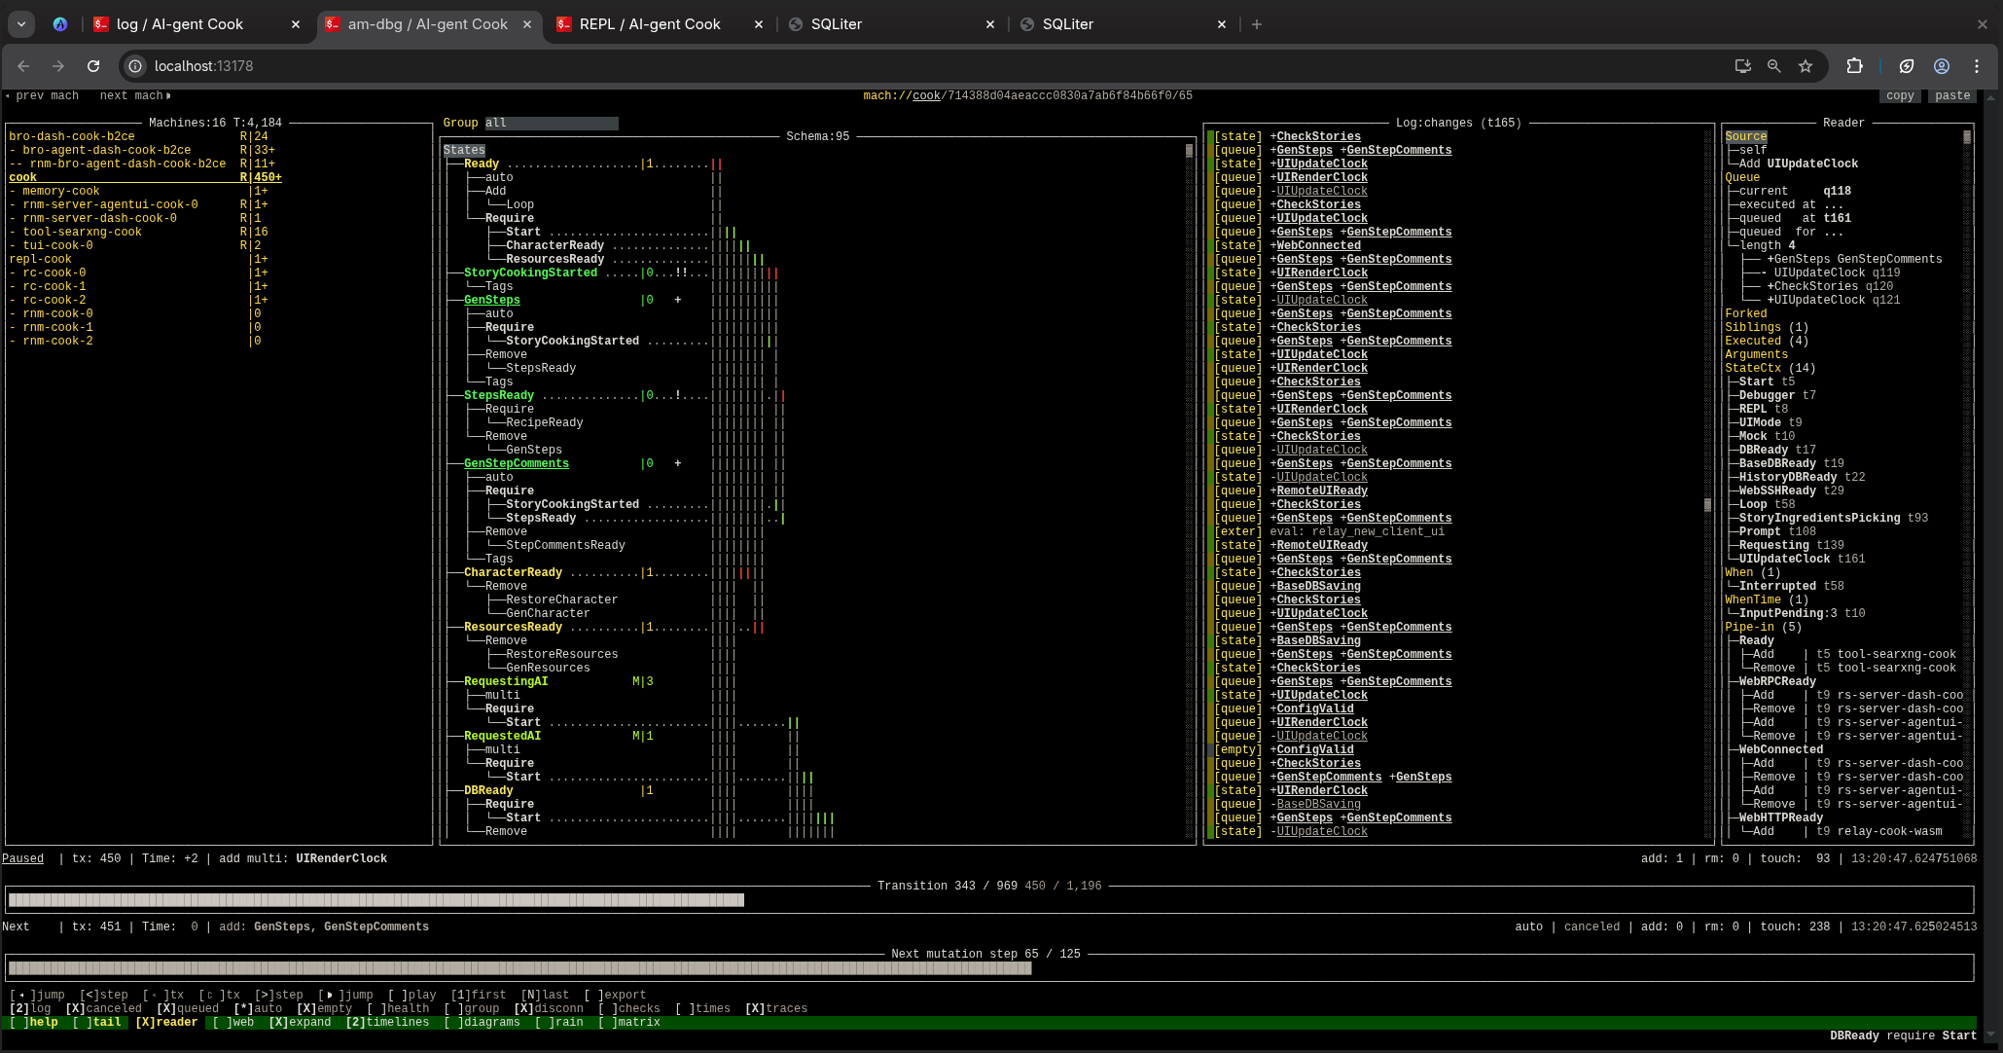Toggle the traces checkbox

tap(776, 1008)
